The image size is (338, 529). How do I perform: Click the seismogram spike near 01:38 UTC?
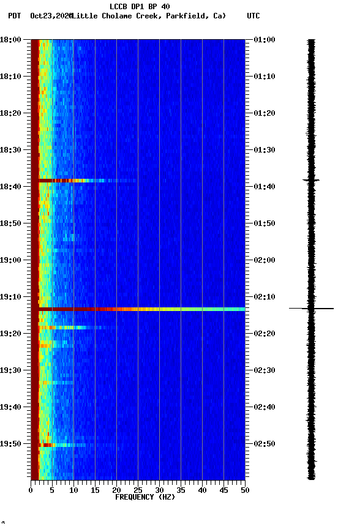(311, 181)
